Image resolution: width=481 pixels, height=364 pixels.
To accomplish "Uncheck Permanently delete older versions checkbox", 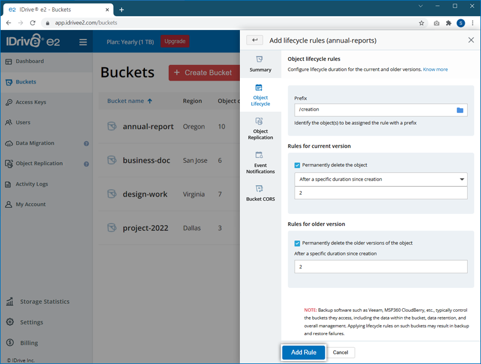I will [298, 243].
